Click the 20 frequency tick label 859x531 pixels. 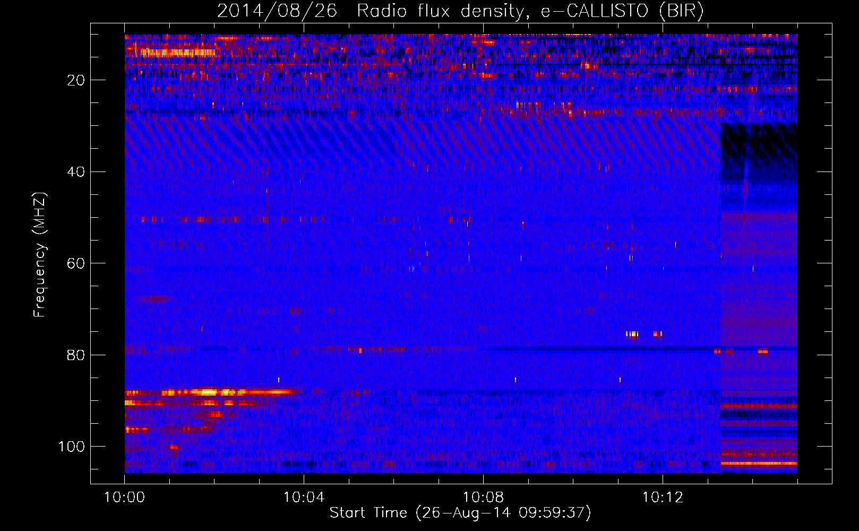(76, 80)
